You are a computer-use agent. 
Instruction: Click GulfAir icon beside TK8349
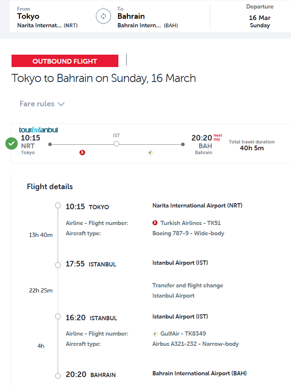click(155, 333)
